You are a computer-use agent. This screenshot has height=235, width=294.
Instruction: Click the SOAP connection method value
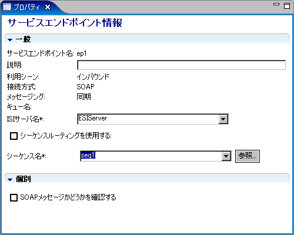[85, 86]
